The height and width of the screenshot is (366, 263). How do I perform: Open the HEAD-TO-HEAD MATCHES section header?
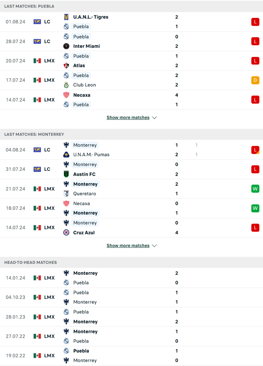(30, 262)
